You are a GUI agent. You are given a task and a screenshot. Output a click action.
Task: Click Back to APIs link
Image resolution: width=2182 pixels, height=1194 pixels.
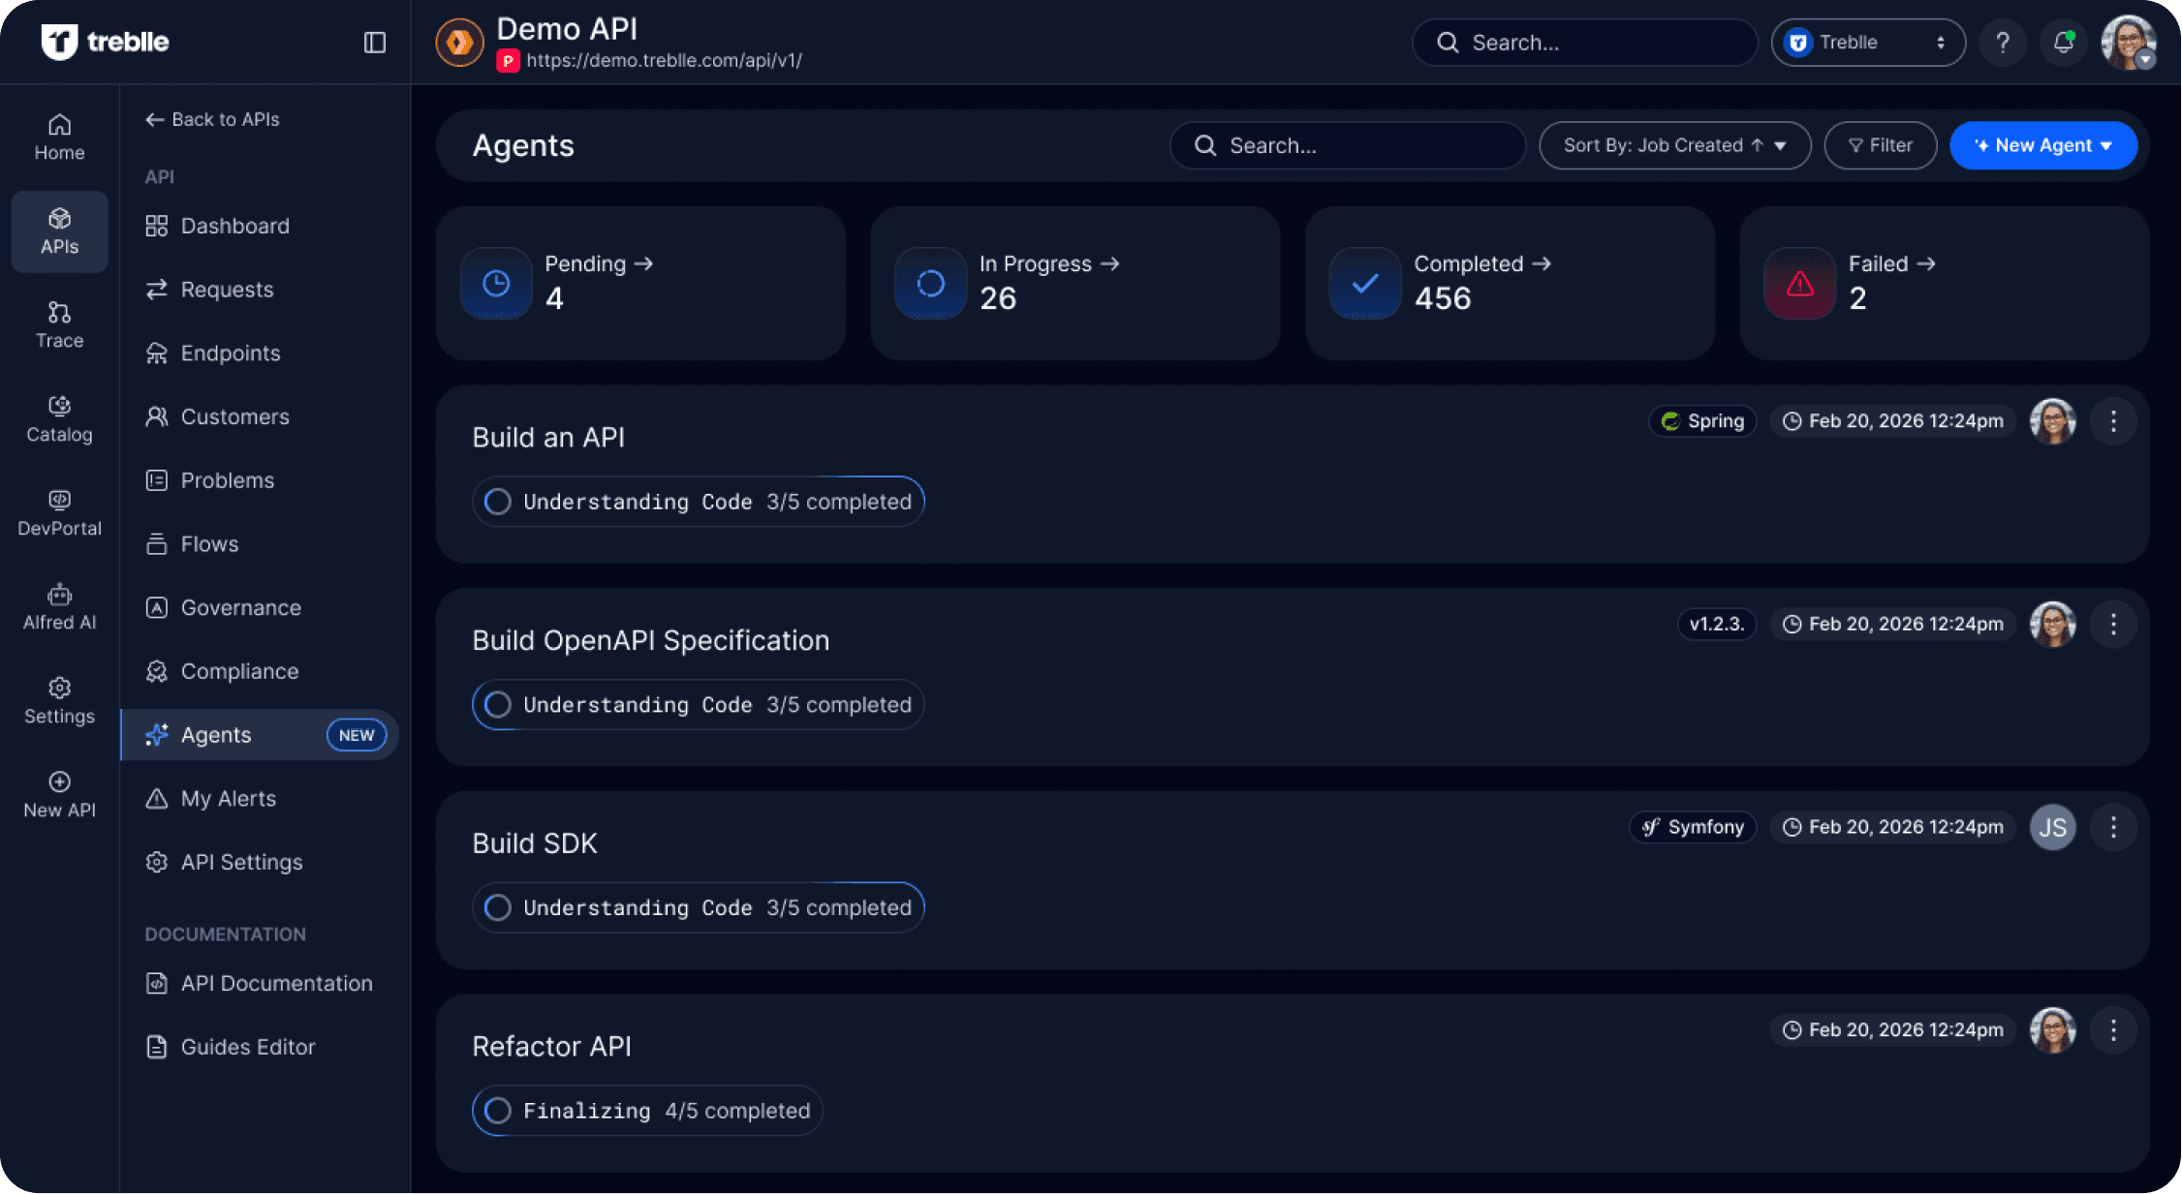(x=212, y=119)
